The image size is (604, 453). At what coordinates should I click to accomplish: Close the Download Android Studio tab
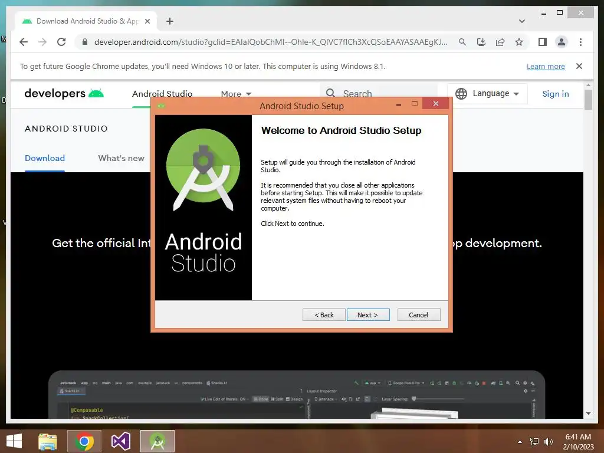click(x=147, y=21)
